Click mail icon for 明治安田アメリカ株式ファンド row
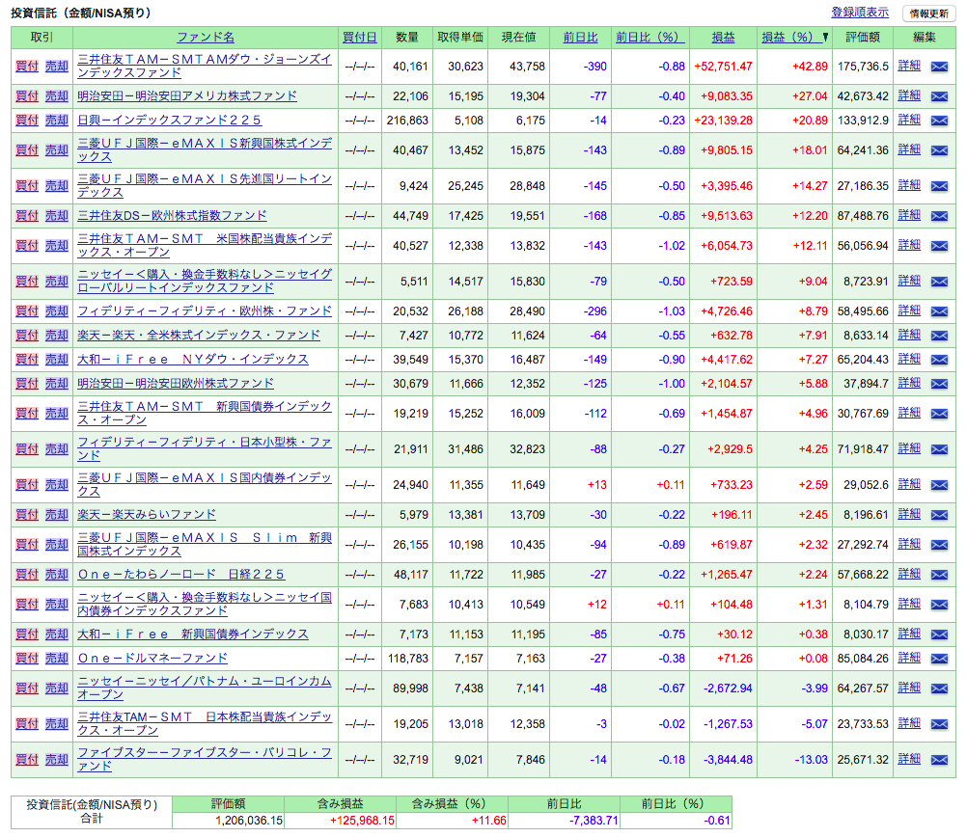Image resolution: width=967 pixels, height=837 pixels. 939,96
